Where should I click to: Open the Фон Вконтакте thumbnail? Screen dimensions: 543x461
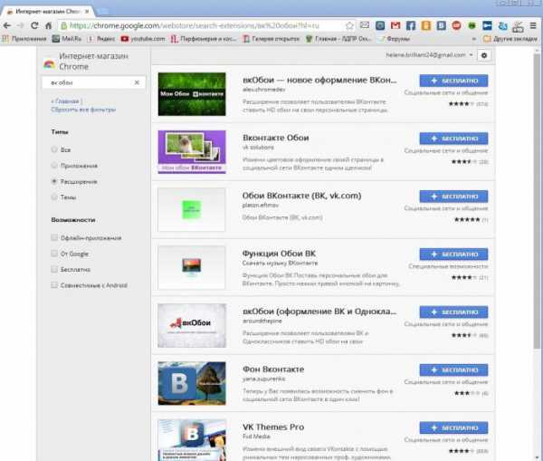[192, 383]
